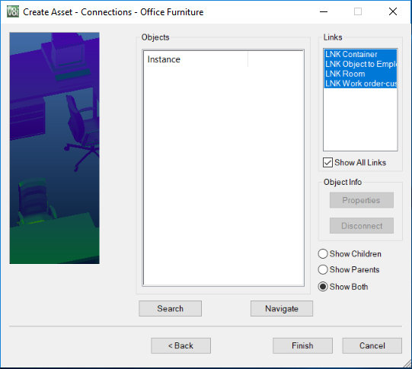Click Finish to create the asset
412x369 pixels.
point(302,345)
